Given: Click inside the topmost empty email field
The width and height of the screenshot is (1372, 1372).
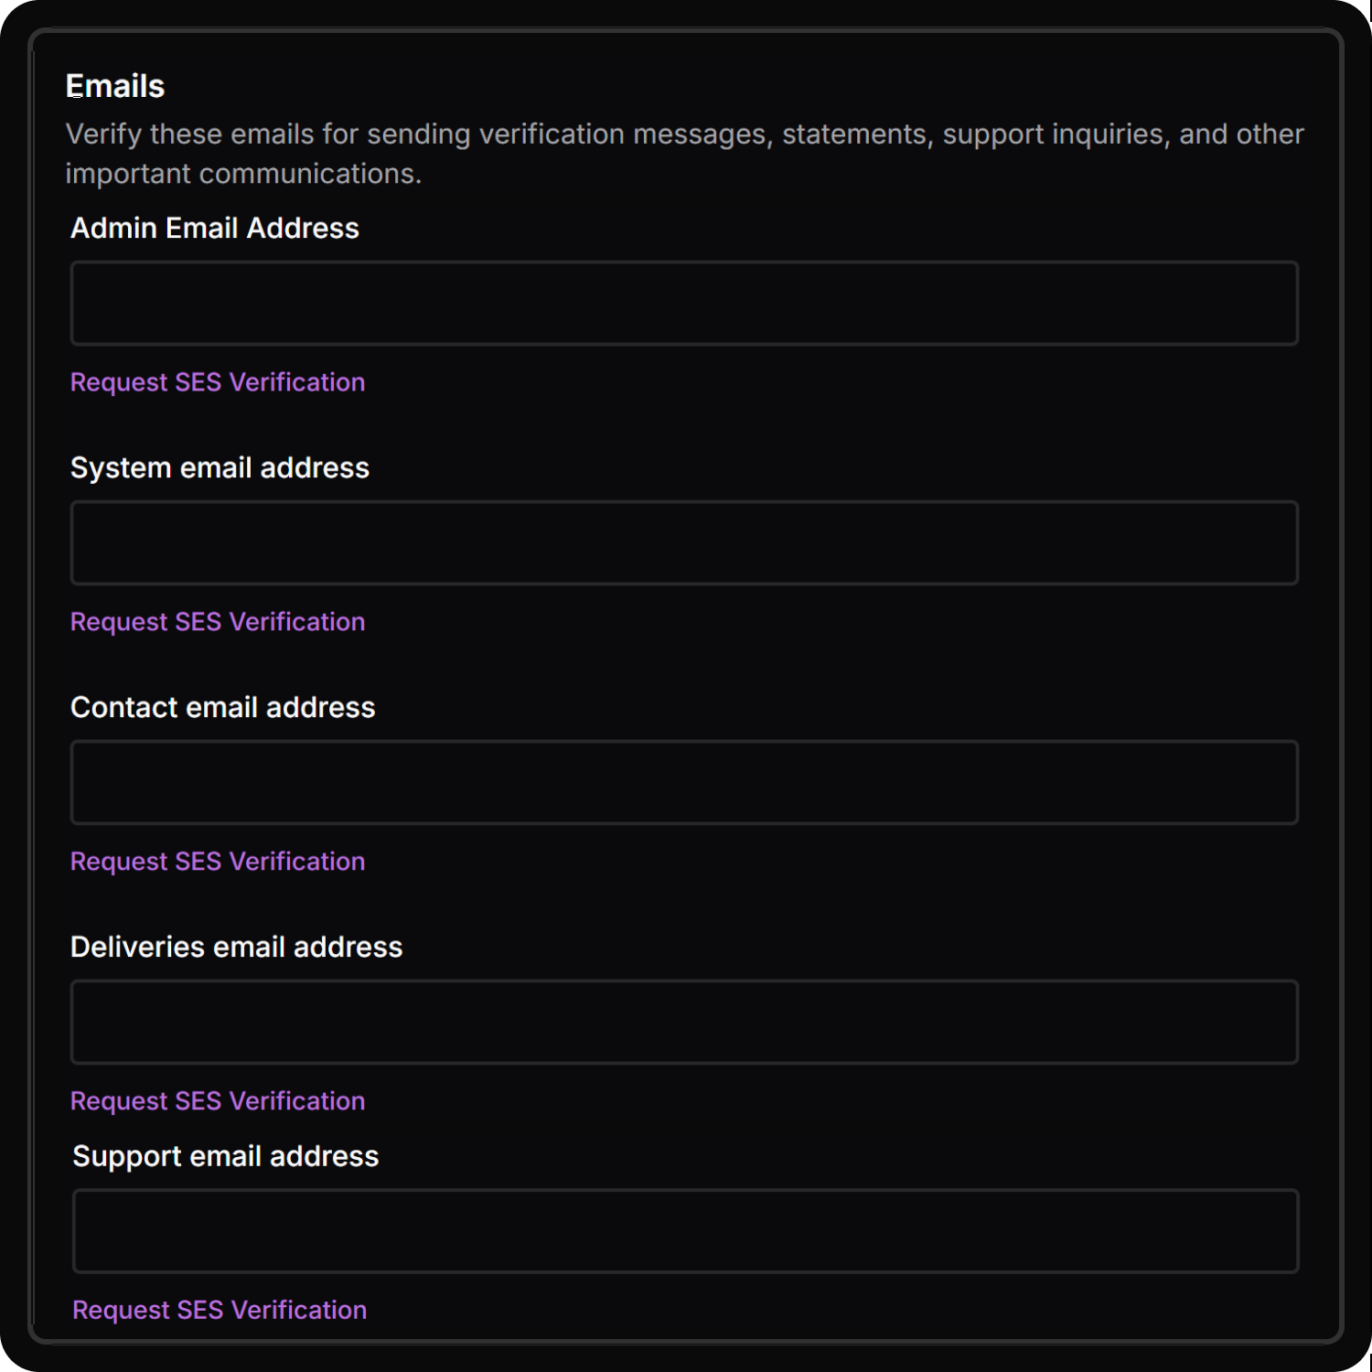Looking at the screenshot, I should click(x=684, y=303).
